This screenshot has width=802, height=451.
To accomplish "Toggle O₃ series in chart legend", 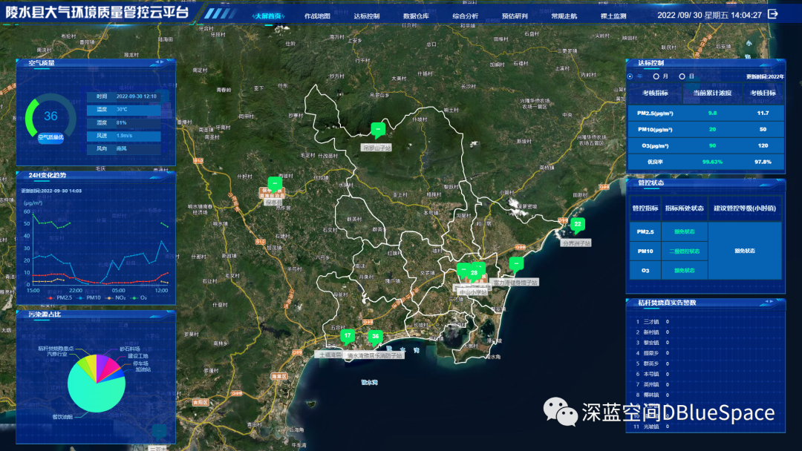I will click(140, 297).
